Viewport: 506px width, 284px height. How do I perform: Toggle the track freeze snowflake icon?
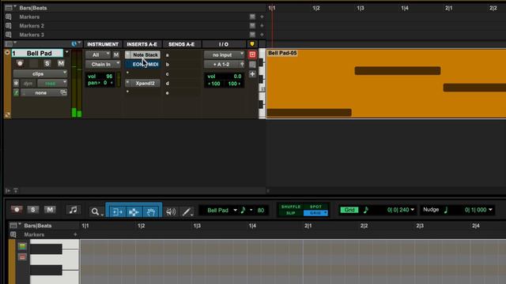(16, 84)
